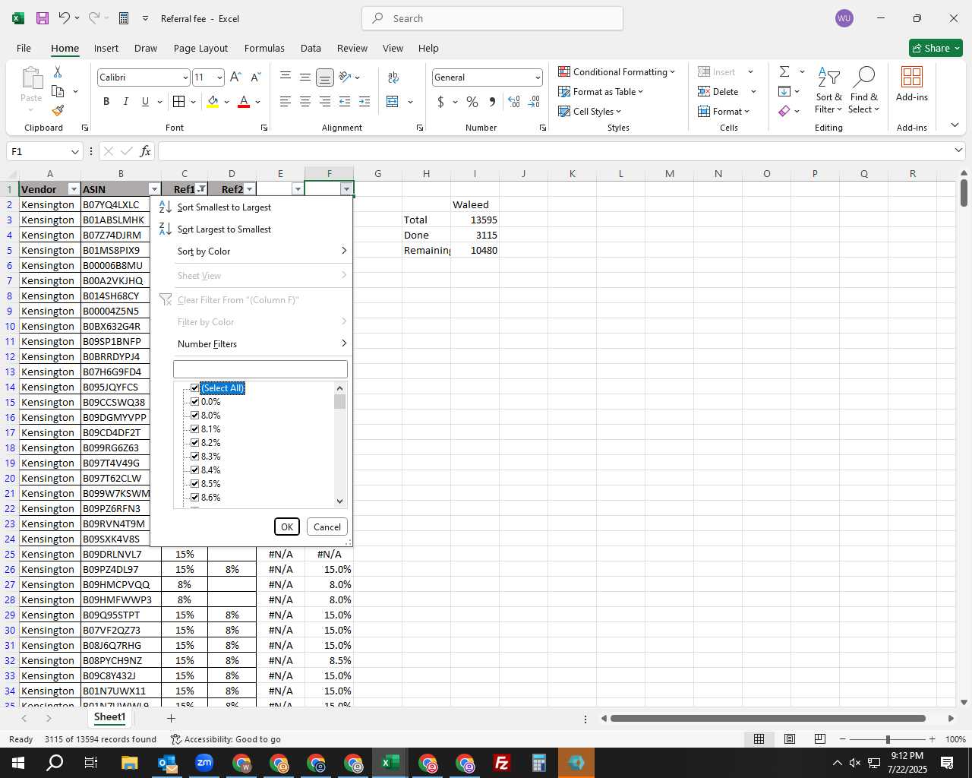Open Zoom app from taskbar
972x778 pixels.
click(x=204, y=763)
